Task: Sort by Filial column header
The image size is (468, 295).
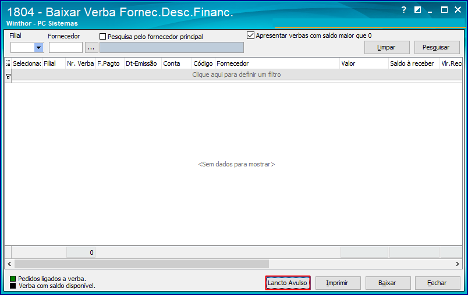Action: [54, 63]
